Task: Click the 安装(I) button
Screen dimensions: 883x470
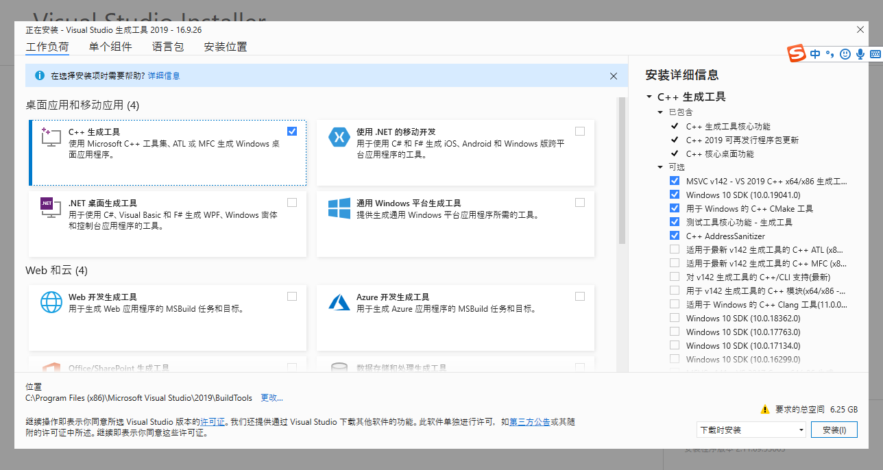Action: coord(834,430)
